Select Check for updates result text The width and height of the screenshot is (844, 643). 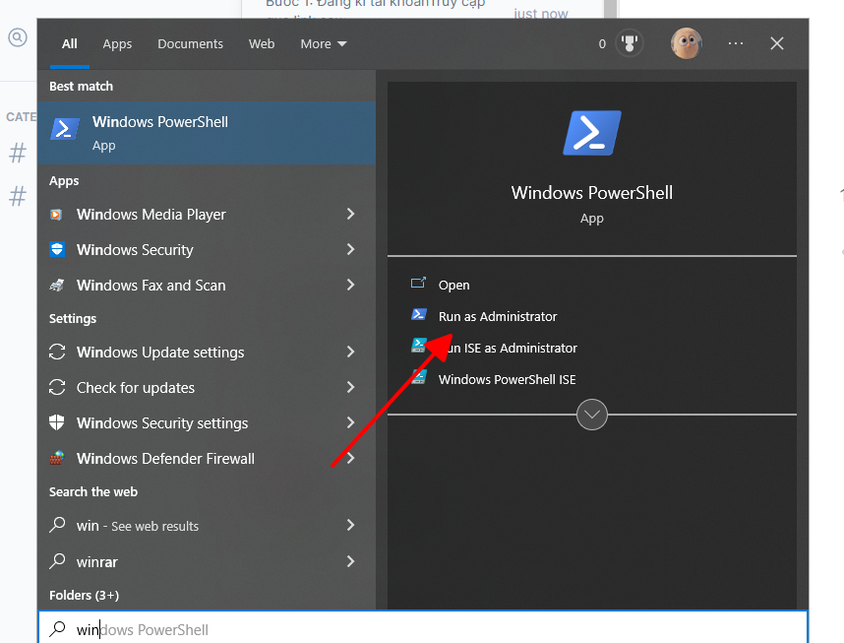(136, 388)
